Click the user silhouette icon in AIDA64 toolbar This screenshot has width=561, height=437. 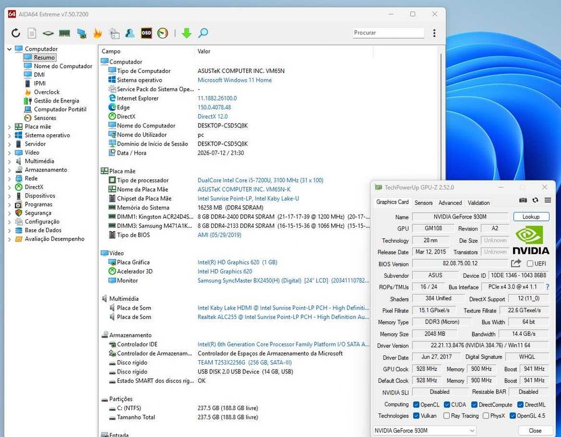(130, 33)
